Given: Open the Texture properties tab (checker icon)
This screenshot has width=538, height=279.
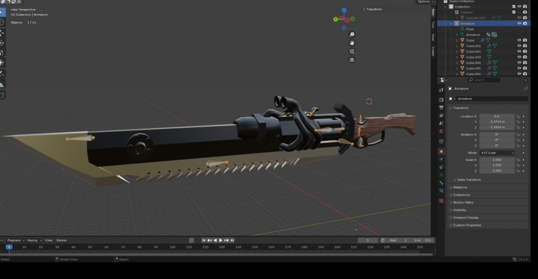Looking at the screenshot, I should pos(441,201).
